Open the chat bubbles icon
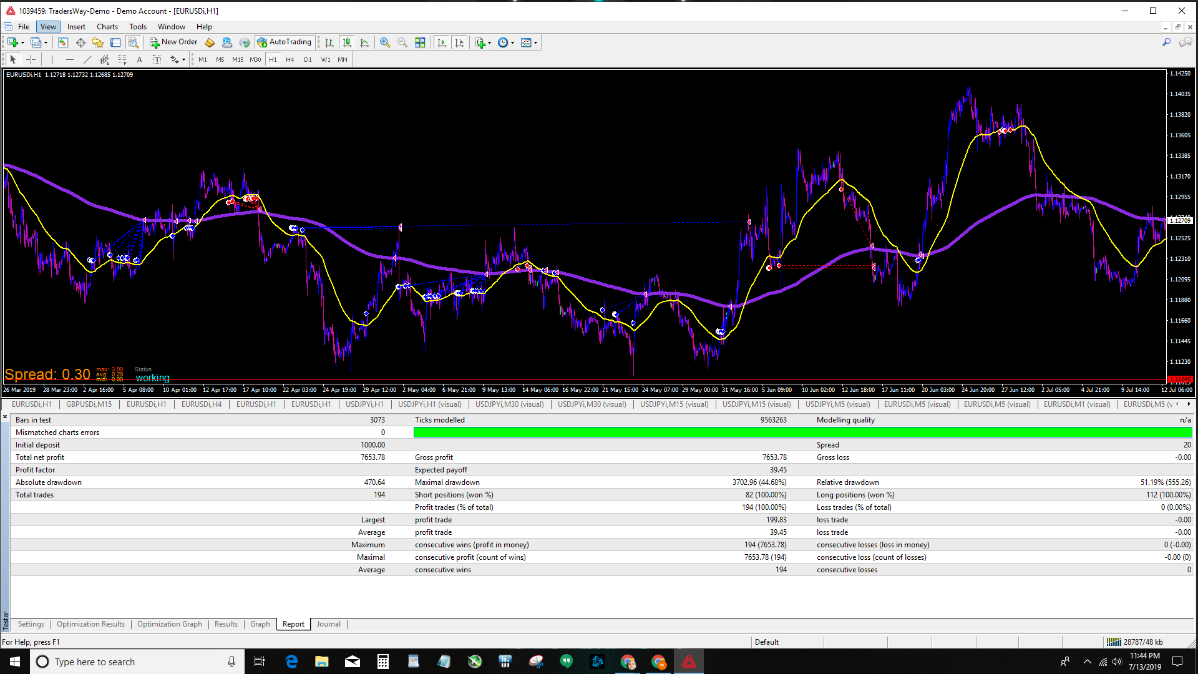This screenshot has height=674, width=1198. coord(1186,42)
